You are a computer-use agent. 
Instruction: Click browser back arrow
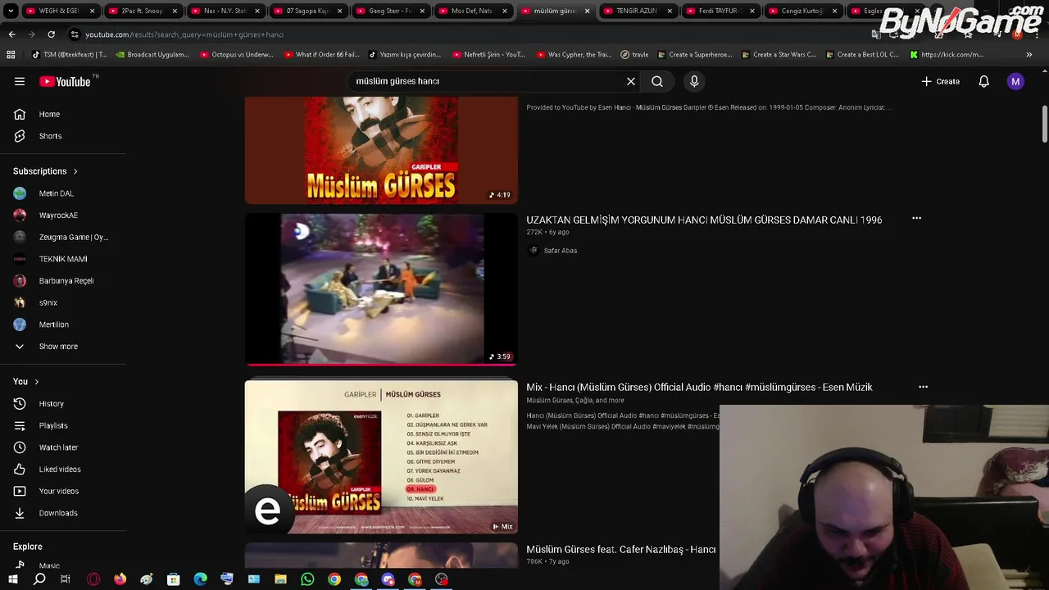coord(11,34)
